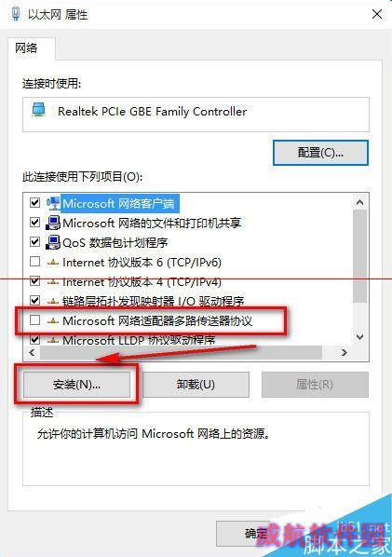
Task: Uncheck the Microsoft 网络客户端 checkbox
Action: point(34,203)
